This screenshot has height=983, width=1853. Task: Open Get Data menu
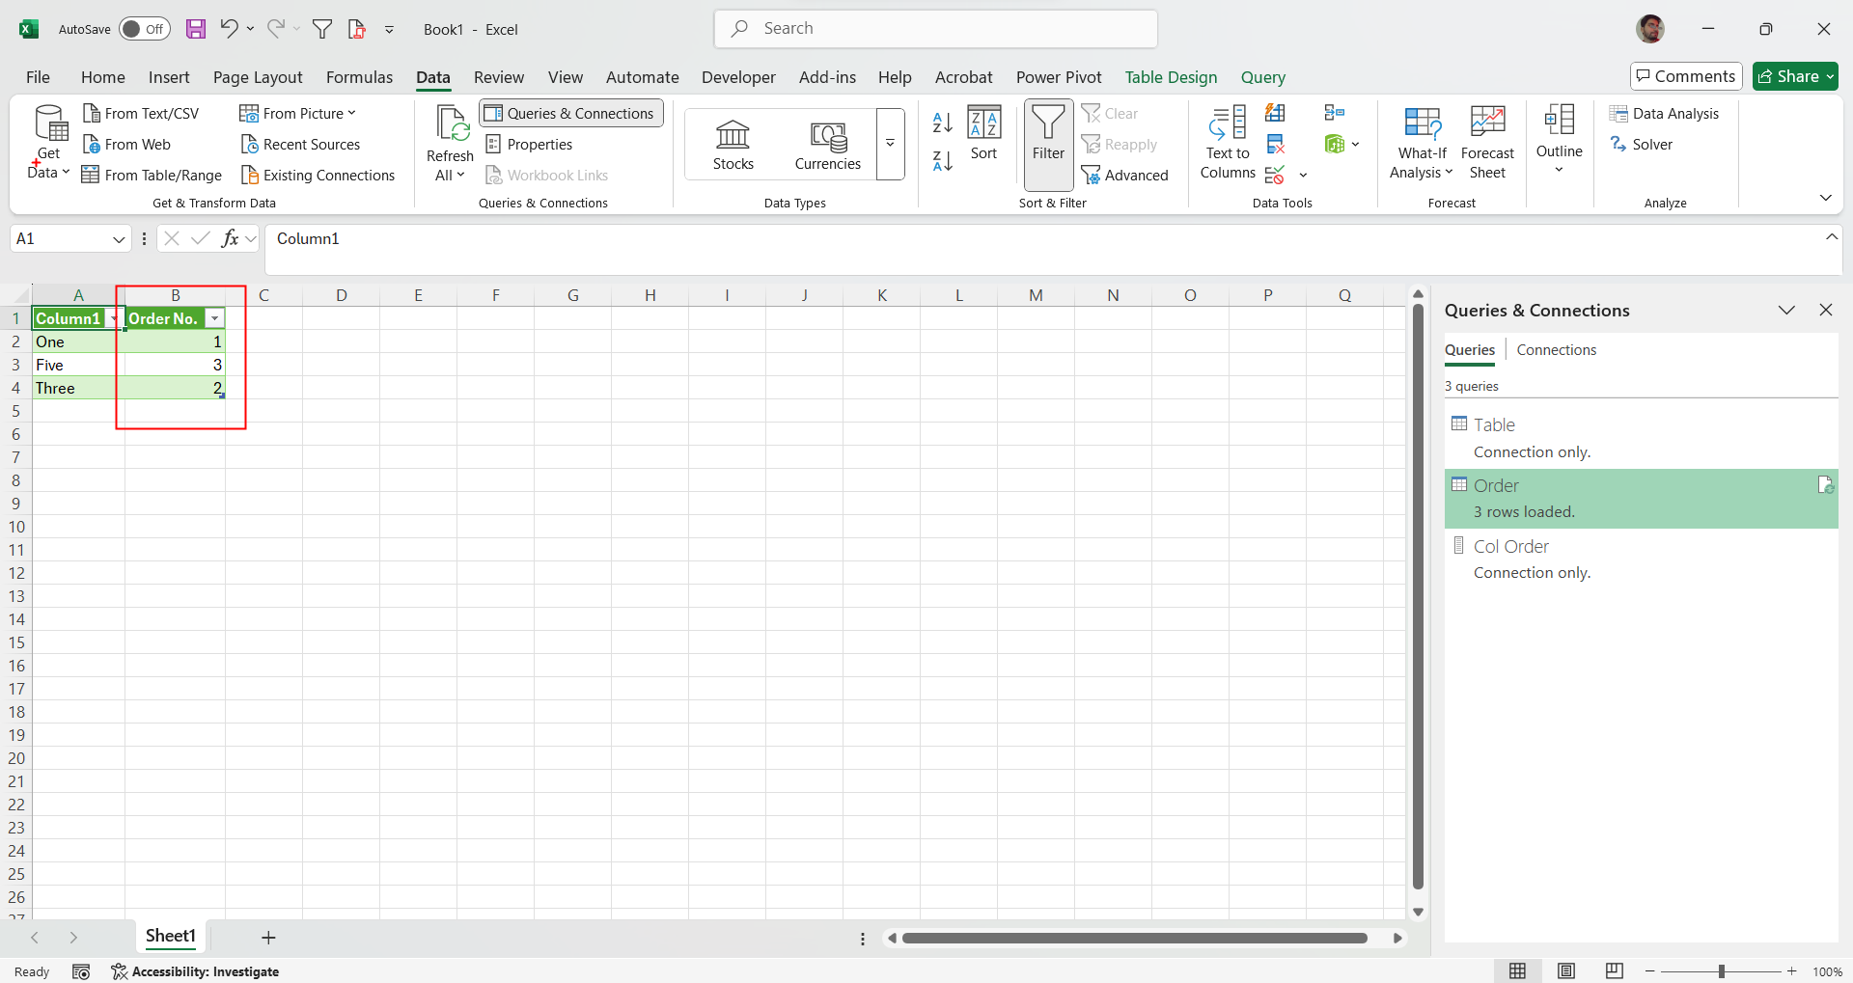tap(48, 143)
